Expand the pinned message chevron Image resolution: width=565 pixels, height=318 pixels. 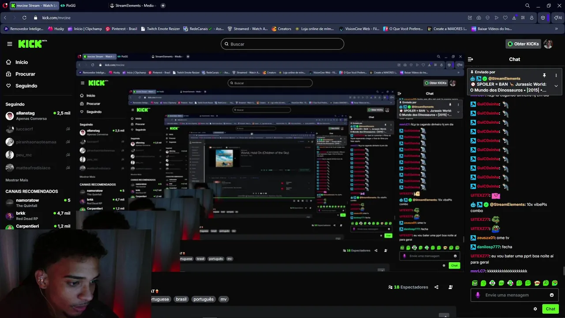tap(556, 86)
